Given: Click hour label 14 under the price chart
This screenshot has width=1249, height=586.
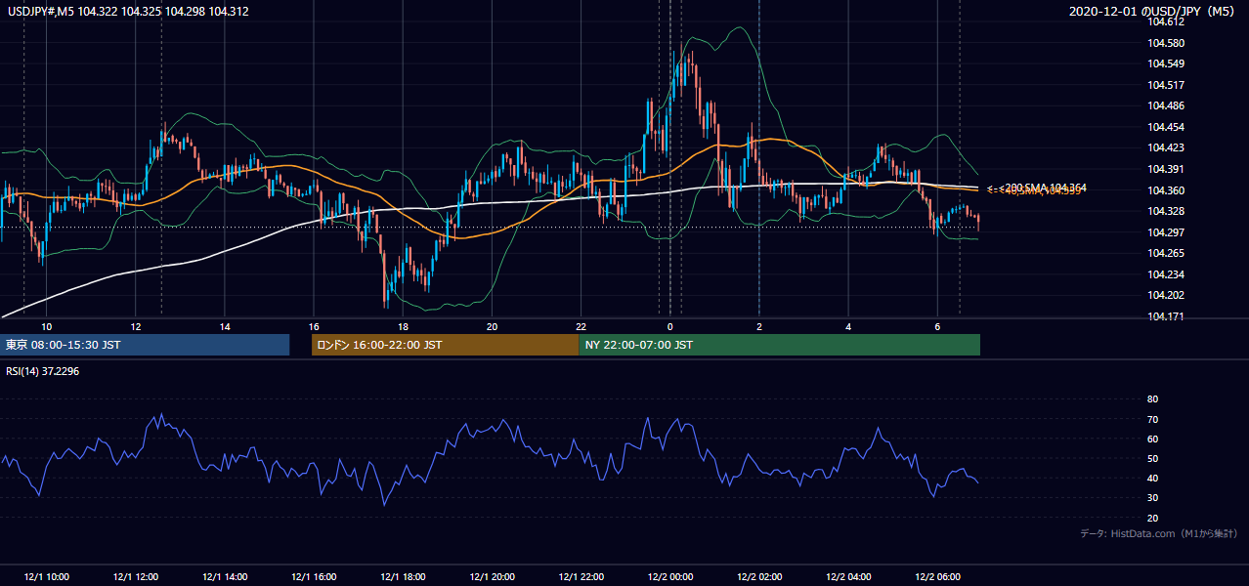Looking at the screenshot, I should tap(225, 326).
